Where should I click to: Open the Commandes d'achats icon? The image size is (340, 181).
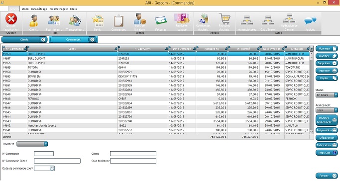point(203,19)
